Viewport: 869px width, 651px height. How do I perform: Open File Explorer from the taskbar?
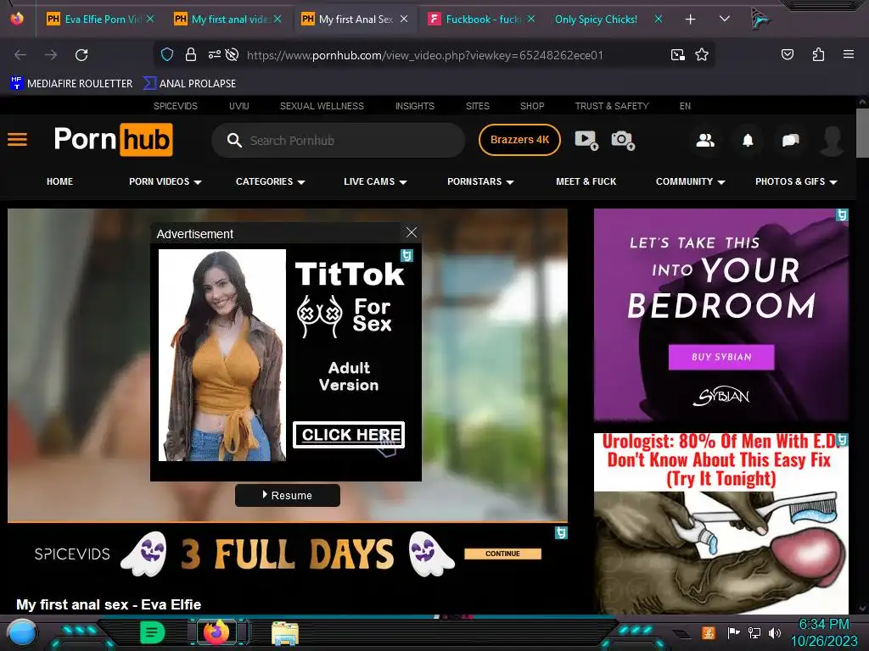pos(285,632)
